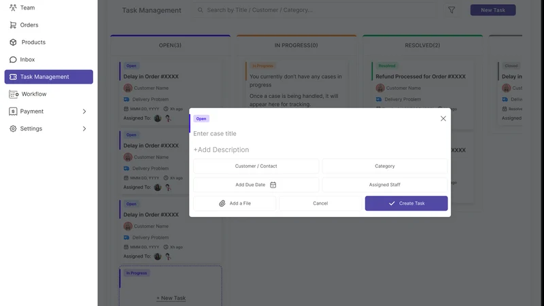Select the OPEN(3) column header
Screen dimensions: 544x306
pos(170,46)
